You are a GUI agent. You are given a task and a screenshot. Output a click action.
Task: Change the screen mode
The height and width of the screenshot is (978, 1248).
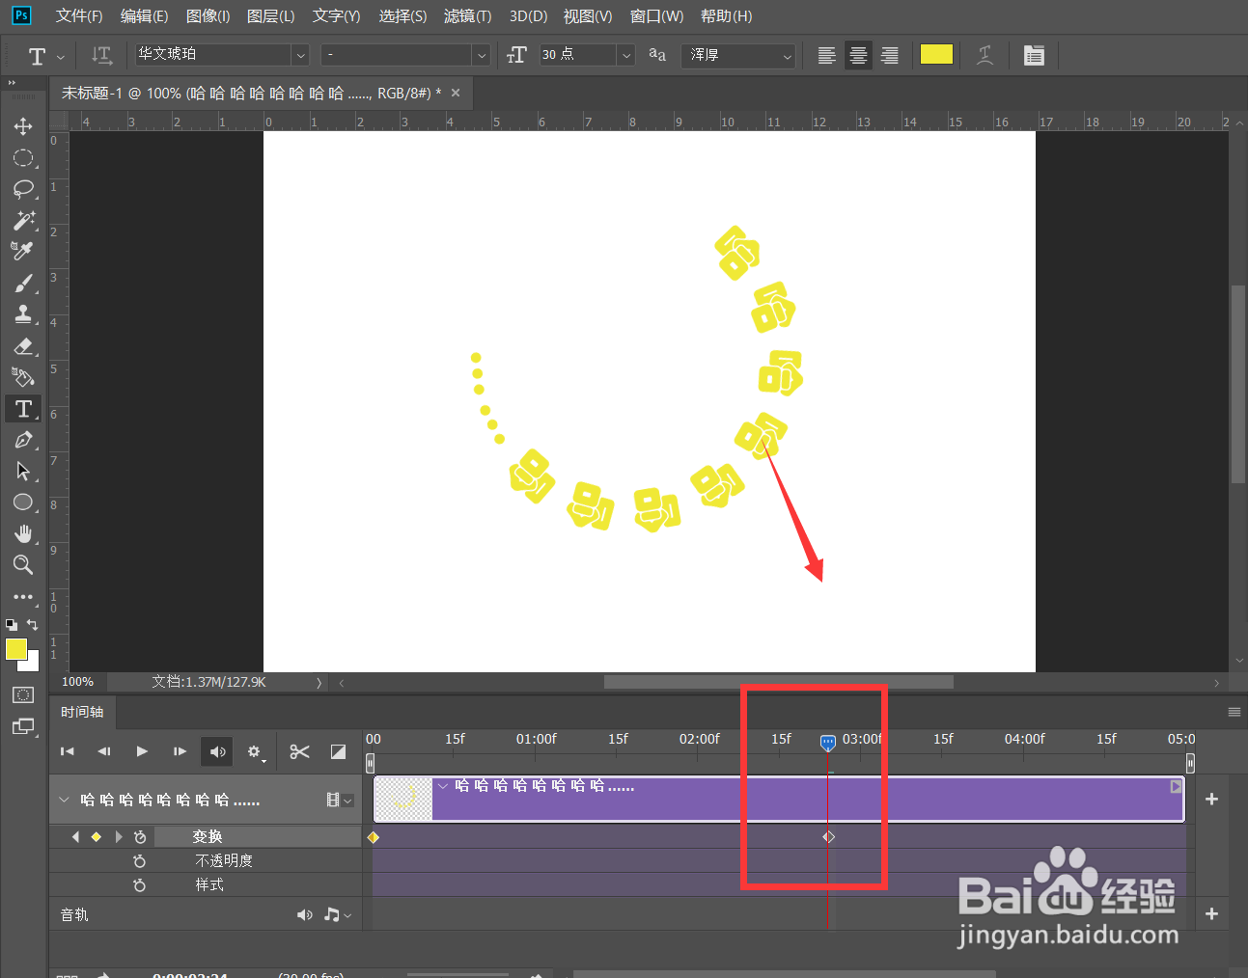(x=23, y=726)
